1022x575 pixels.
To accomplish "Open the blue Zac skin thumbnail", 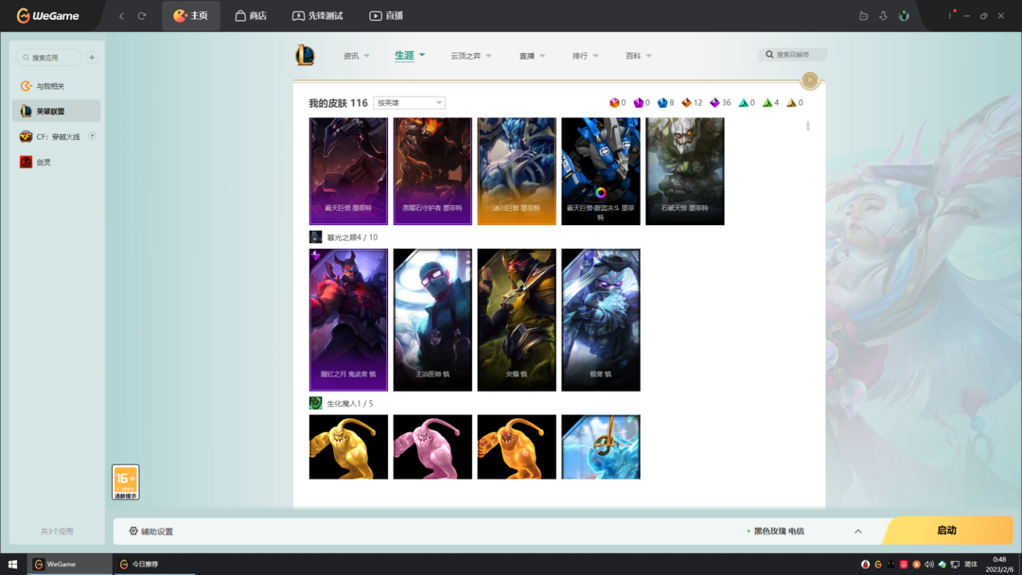I will pos(600,446).
